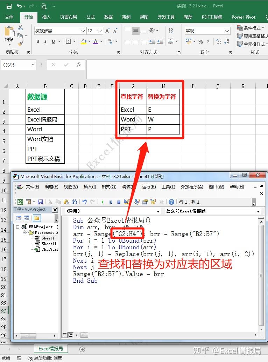
Task: Undo last action in Excel title bar
Action: coord(19,6)
